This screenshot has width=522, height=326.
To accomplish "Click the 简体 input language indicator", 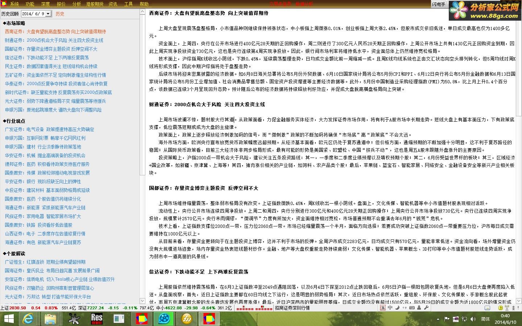I will click(485, 319).
